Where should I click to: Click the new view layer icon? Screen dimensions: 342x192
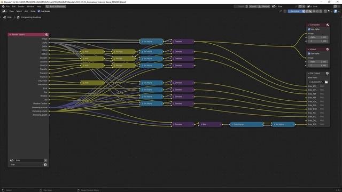(335, 6)
